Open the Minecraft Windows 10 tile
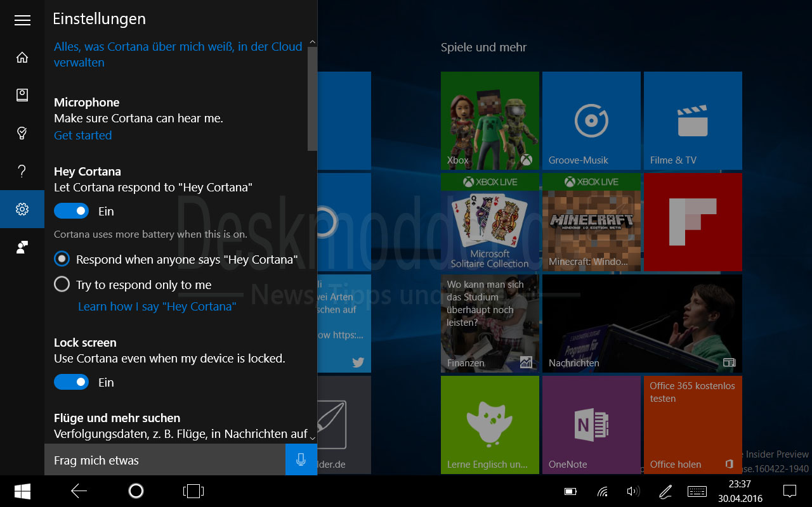The image size is (812, 507). click(591, 222)
